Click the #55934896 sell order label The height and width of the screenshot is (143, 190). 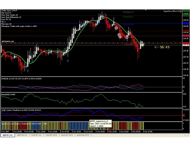click(x=8, y=41)
